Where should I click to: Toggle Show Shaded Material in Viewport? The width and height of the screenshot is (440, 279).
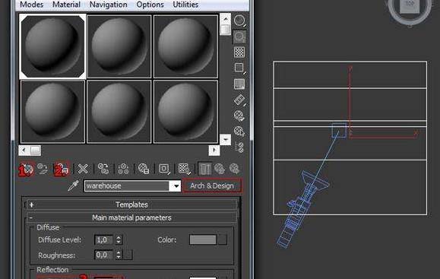[x=185, y=169]
